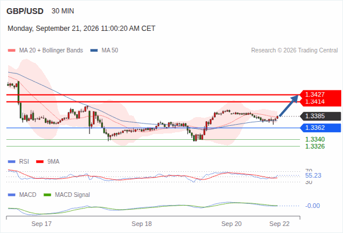This screenshot has width=343, height=233.
Task: Click the MACD blue legend swatch
Action: [x=12, y=195]
